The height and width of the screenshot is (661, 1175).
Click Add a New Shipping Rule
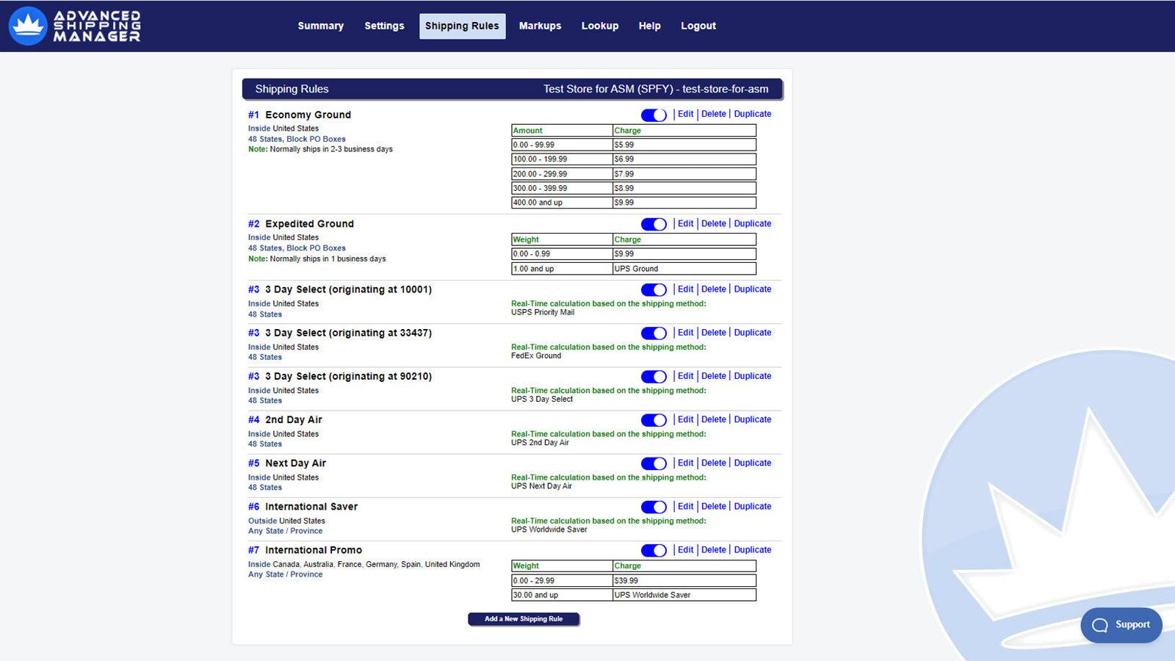[x=524, y=618]
